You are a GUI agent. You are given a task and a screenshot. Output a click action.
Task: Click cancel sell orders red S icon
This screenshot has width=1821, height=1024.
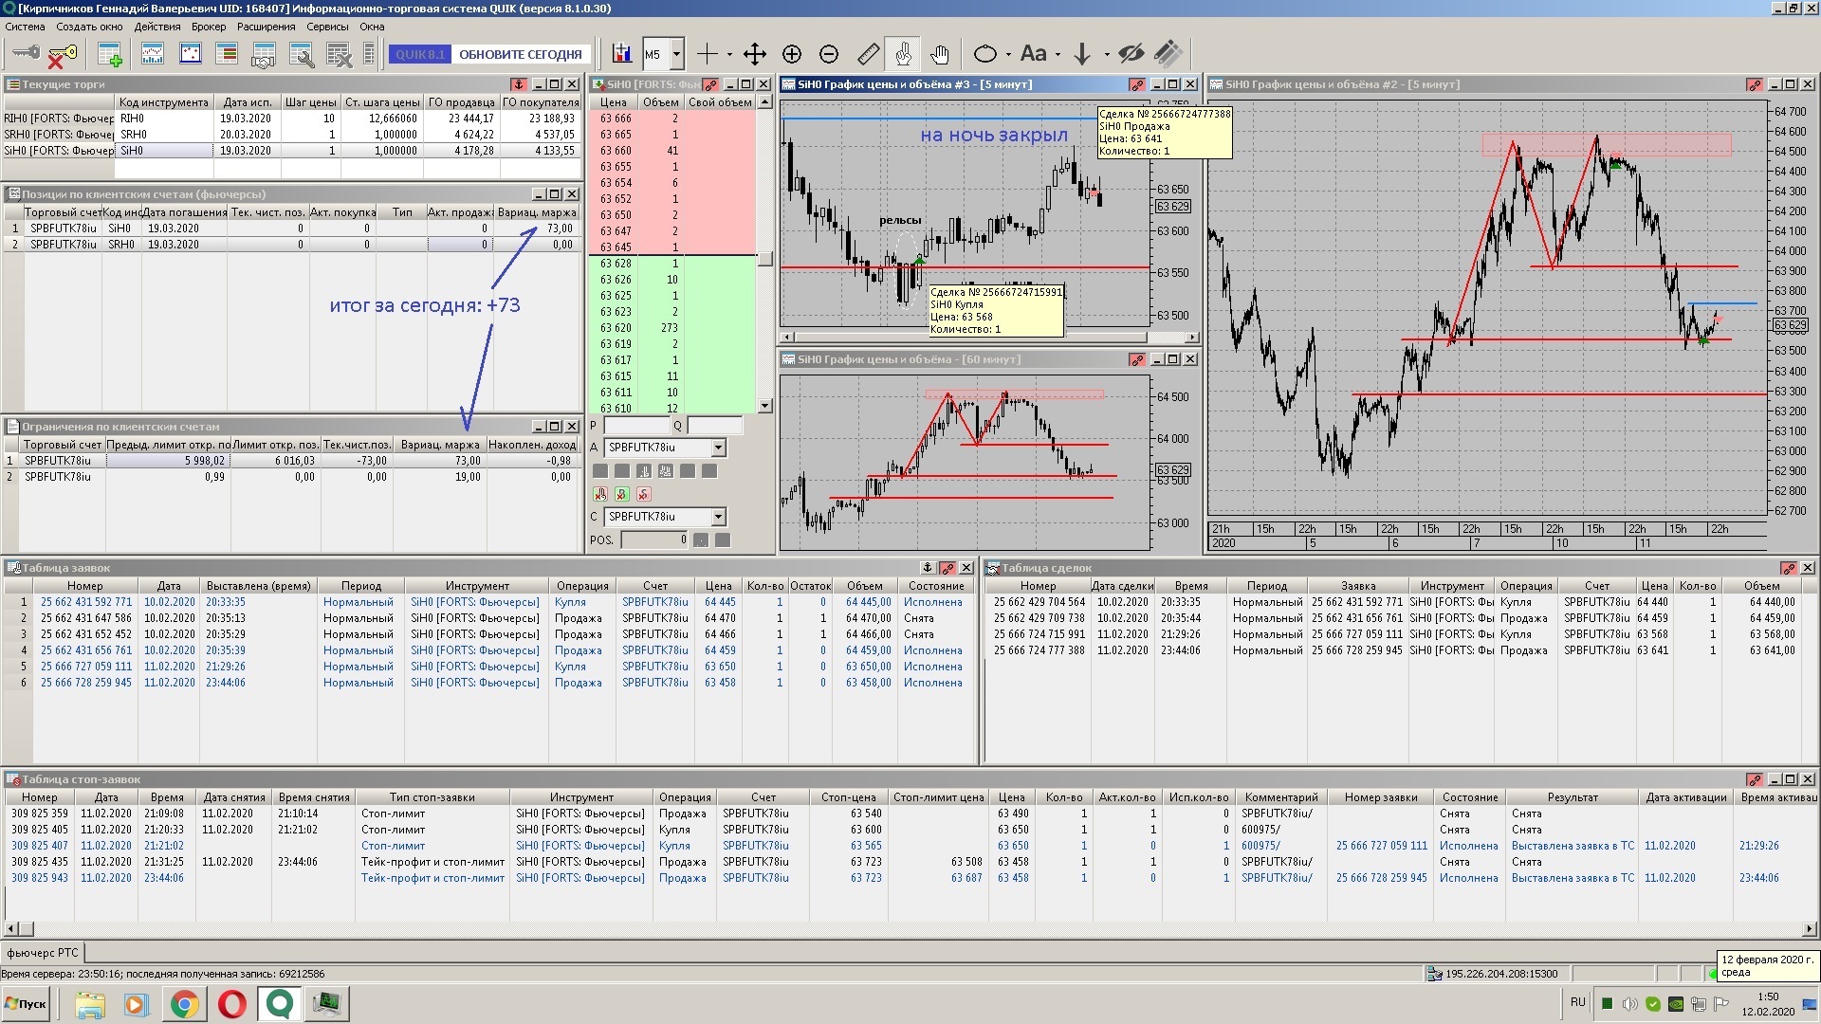[644, 494]
